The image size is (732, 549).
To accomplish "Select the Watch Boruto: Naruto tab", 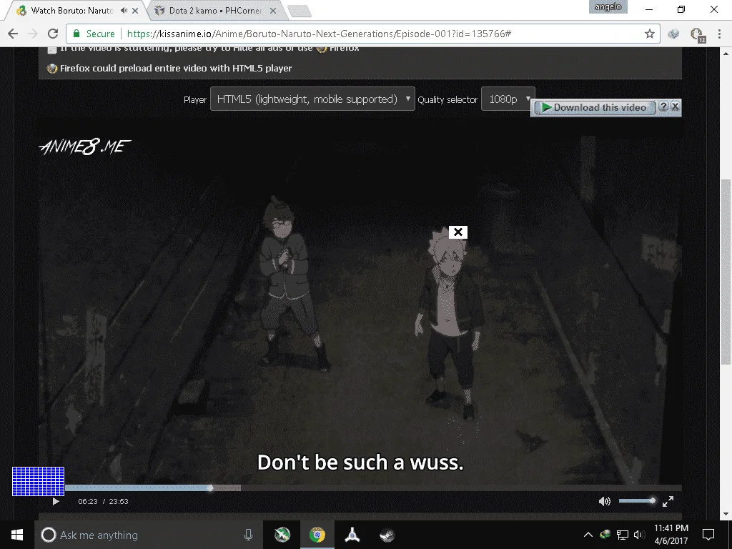I will pos(72,10).
